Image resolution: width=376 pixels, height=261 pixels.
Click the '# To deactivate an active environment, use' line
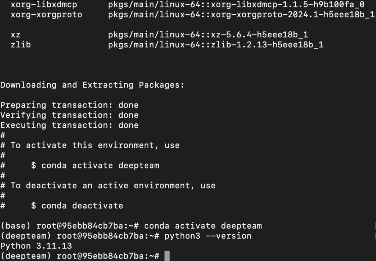coord(108,185)
